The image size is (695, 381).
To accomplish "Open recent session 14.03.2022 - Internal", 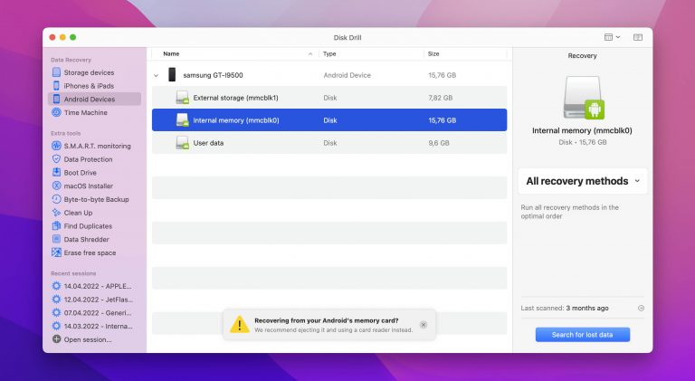I will [x=98, y=326].
